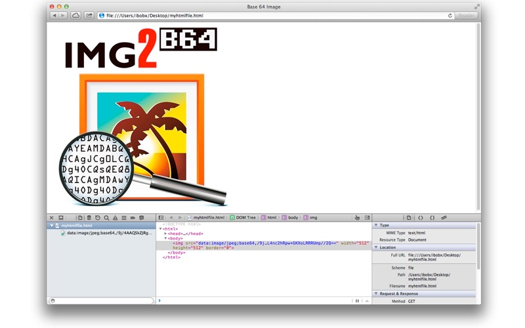525x328 pixels.
Task: Click the Resource Type value Document
Action: (x=417, y=240)
